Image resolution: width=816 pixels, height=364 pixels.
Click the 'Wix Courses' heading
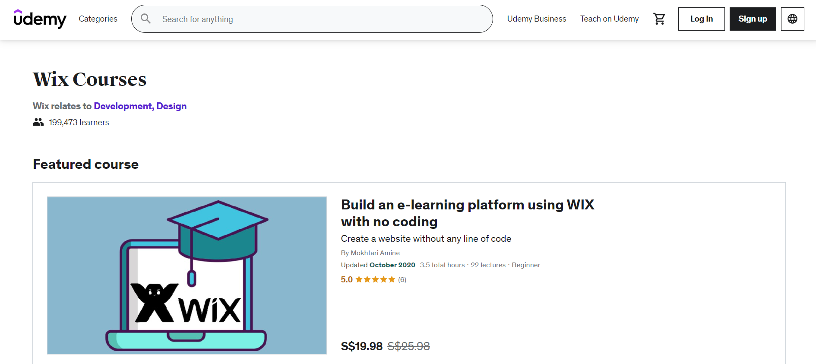90,79
